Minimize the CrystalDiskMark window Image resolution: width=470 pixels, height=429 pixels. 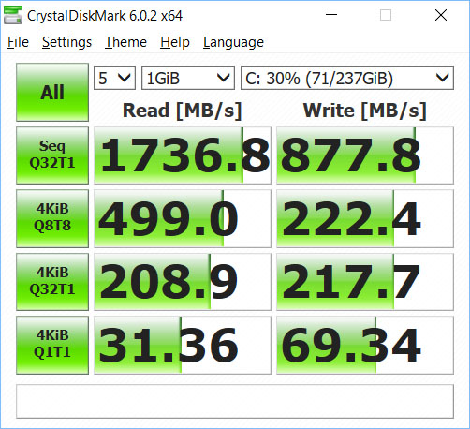331,15
